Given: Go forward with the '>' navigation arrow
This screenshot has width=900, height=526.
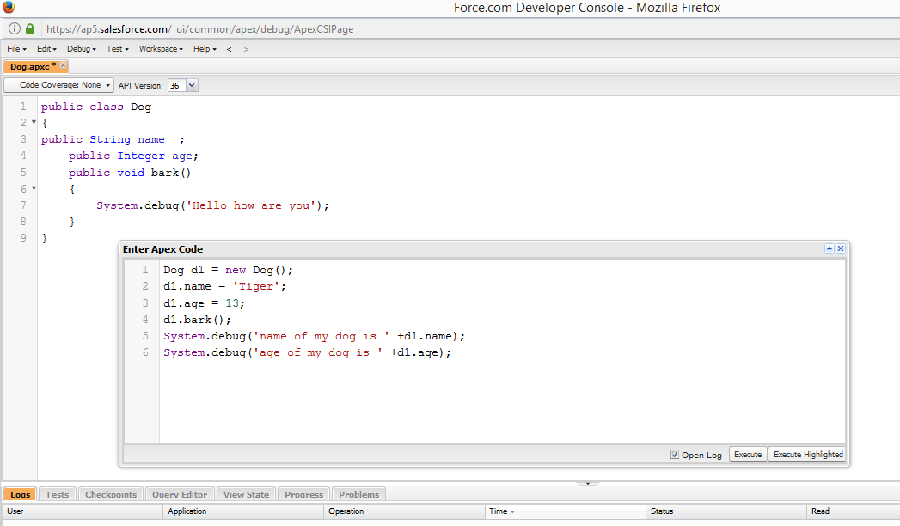Looking at the screenshot, I should point(247,49).
